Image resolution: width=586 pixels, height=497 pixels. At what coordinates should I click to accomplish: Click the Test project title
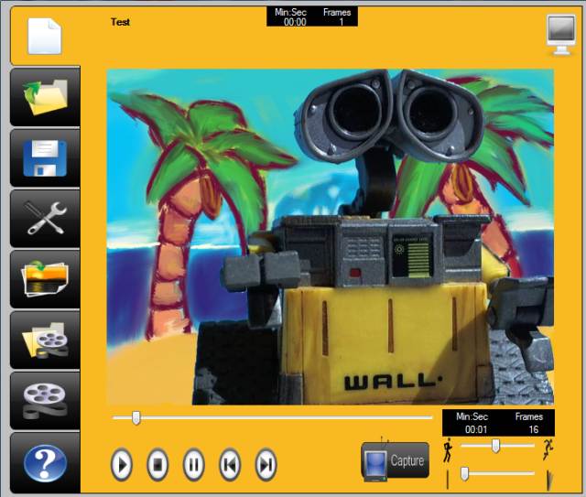point(120,22)
